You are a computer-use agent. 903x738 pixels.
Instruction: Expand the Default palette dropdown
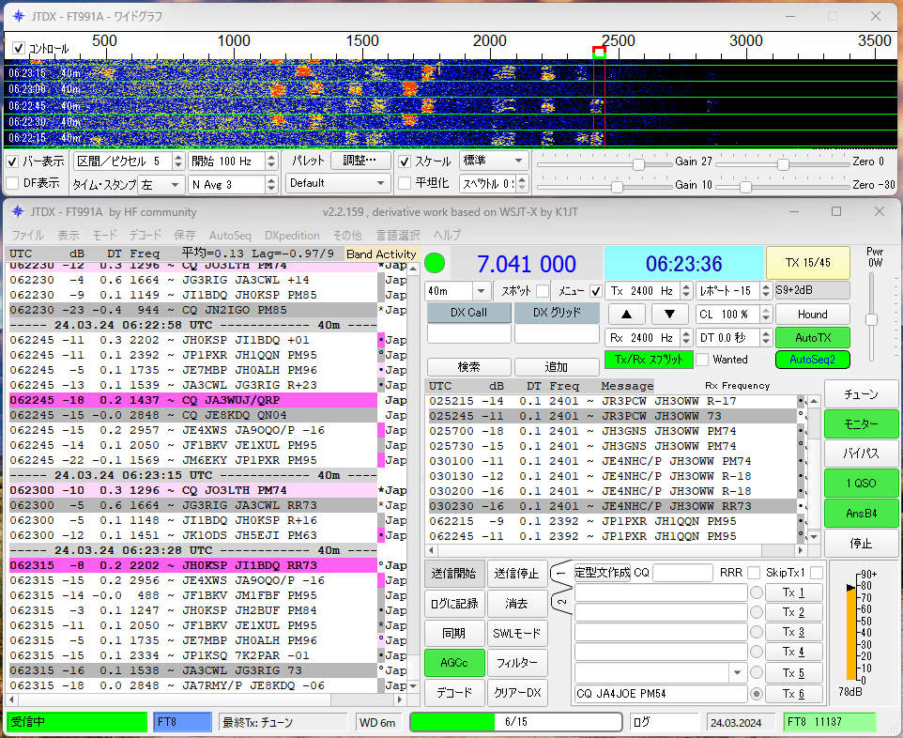pyautogui.click(x=338, y=183)
